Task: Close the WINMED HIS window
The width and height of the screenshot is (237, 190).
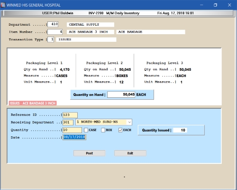Action: (229, 5)
